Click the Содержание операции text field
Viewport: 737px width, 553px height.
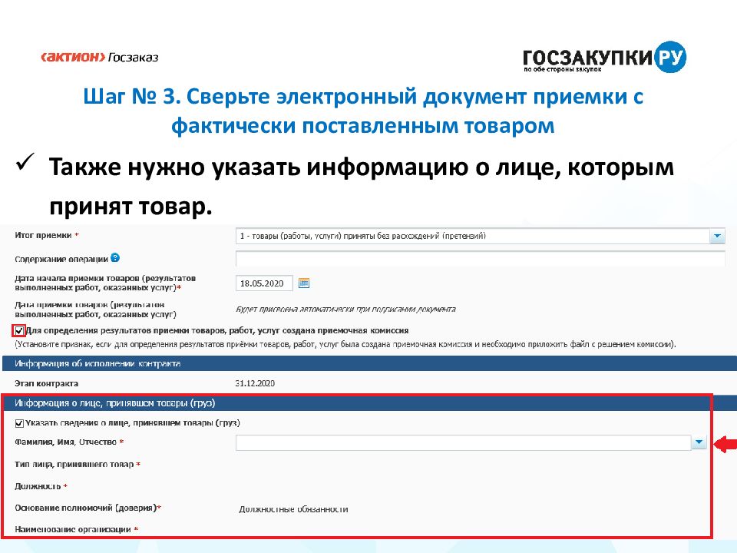coord(480,259)
